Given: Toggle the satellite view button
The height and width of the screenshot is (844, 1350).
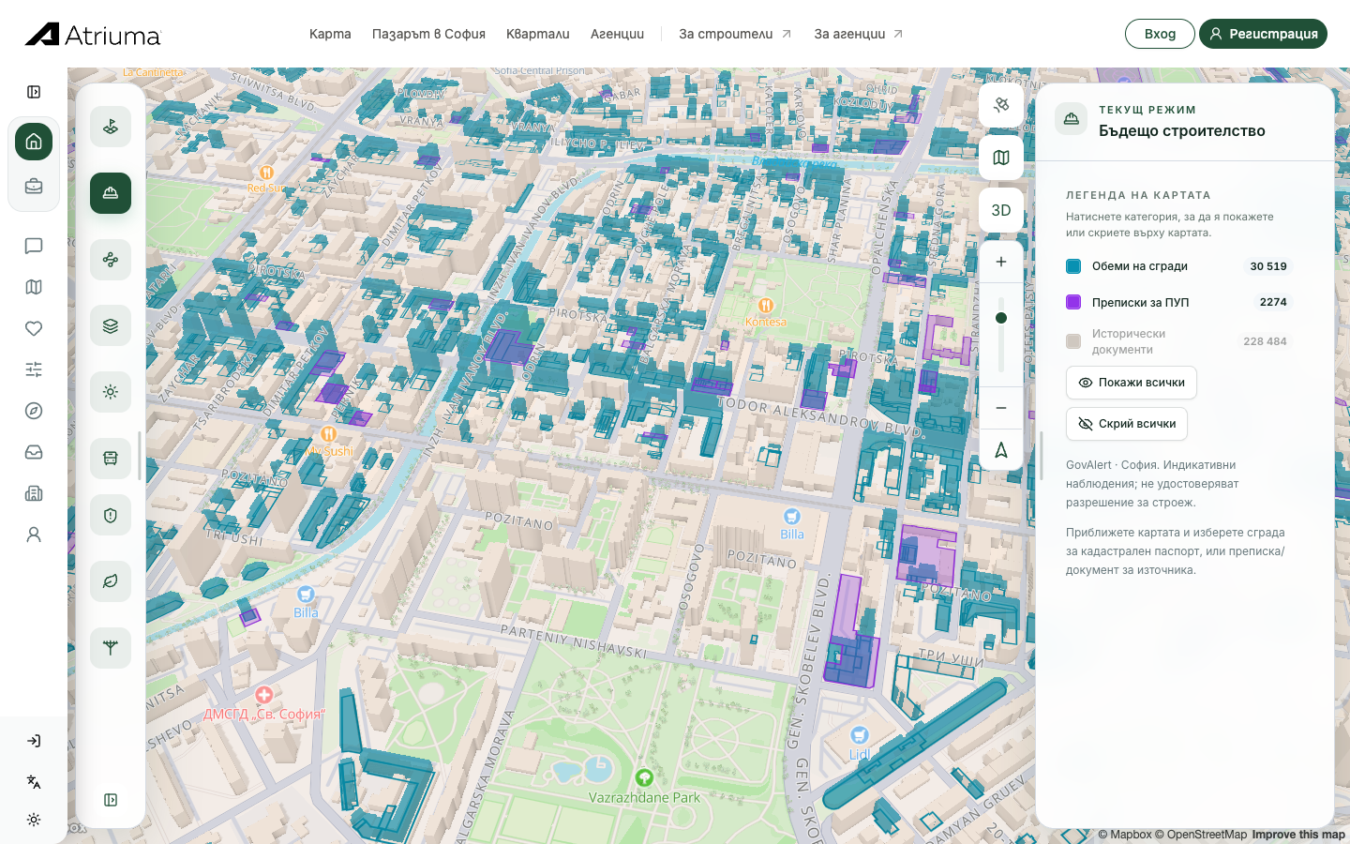Looking at the screenshot, I should click(x=1001, y=105).
